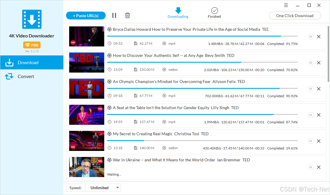330x195 pixels.
Task: Switch to the Finished tab
Action: 214,13
